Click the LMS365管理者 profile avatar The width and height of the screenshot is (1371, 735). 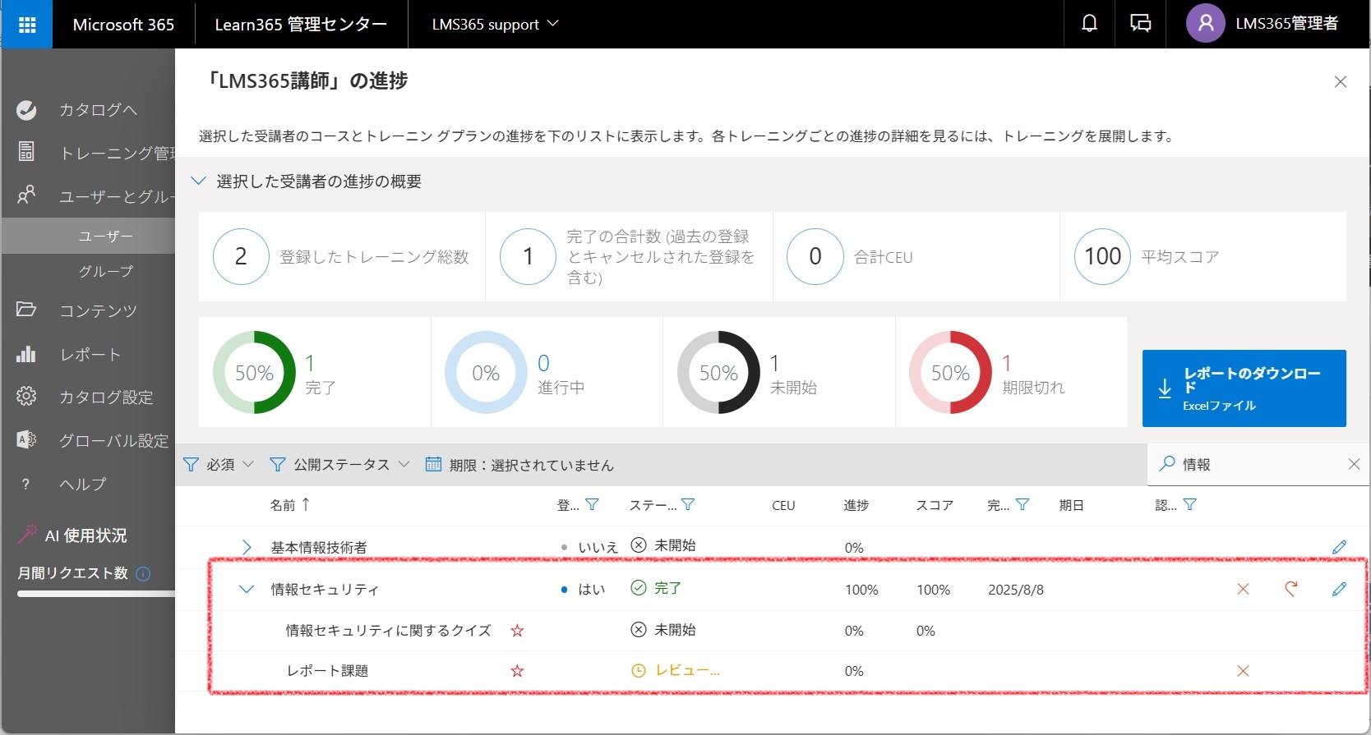(1206, 24)
